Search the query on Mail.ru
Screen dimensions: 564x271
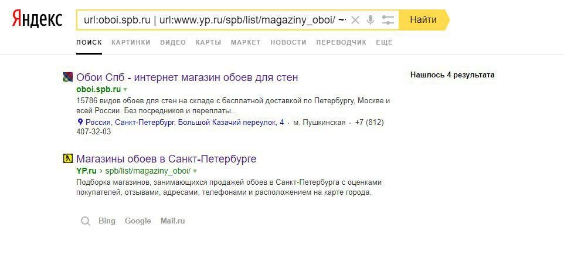tap(172, 221)
